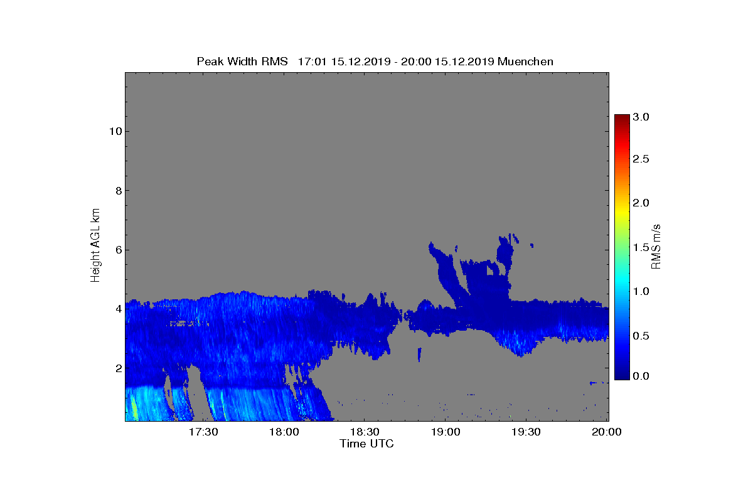Click the dark red top of colorbar
The width and height of the screenshot is (753, 502).
coord(622,118)
